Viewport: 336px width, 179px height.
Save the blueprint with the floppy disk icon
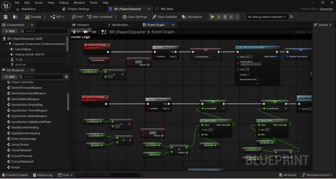pos(6,17)
